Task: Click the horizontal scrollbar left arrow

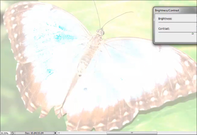Action: pos(59,133)
